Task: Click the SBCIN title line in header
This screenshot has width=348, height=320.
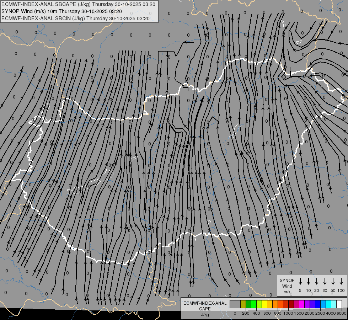Action: pyautogui.click(x=75, y=18)
